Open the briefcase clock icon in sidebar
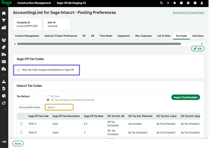Screen dimensions: 209x148 pos(4,69)
